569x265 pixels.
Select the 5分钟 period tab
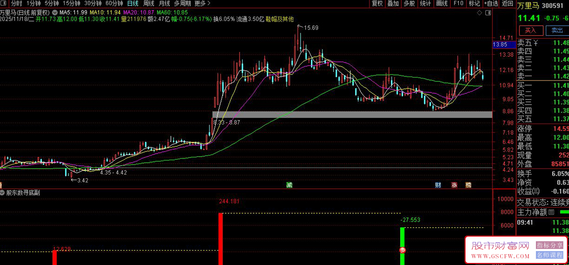point(51,4)
